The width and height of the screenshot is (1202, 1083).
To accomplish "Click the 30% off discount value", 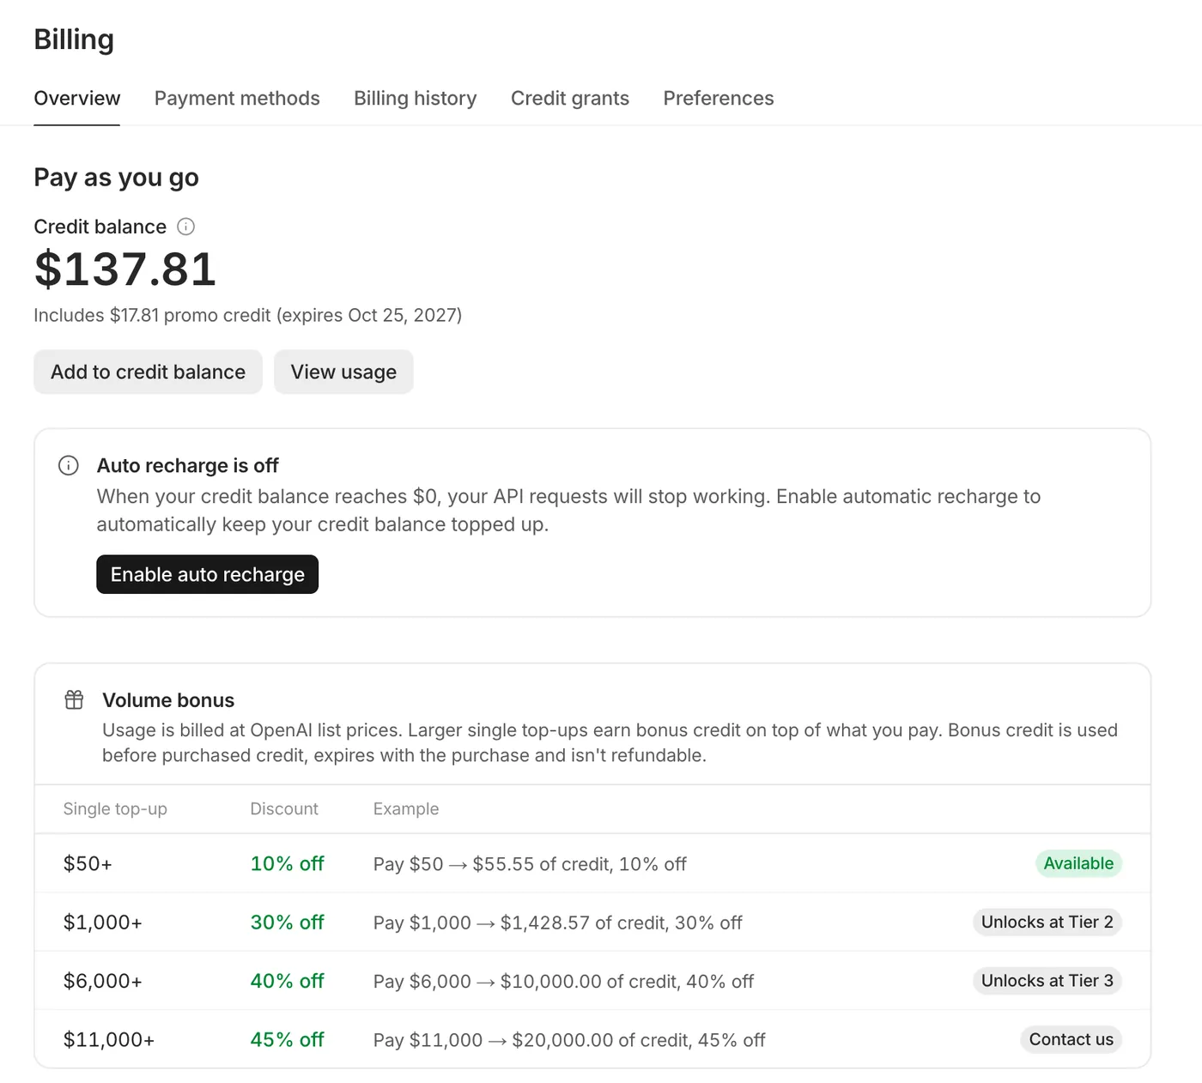I will 287,922.
